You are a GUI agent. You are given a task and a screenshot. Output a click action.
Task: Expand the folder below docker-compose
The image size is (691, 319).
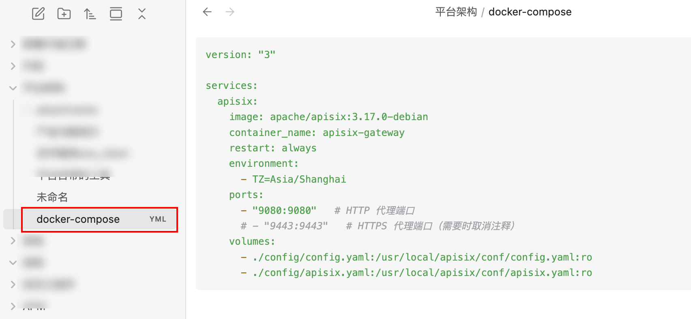(13, 241)
